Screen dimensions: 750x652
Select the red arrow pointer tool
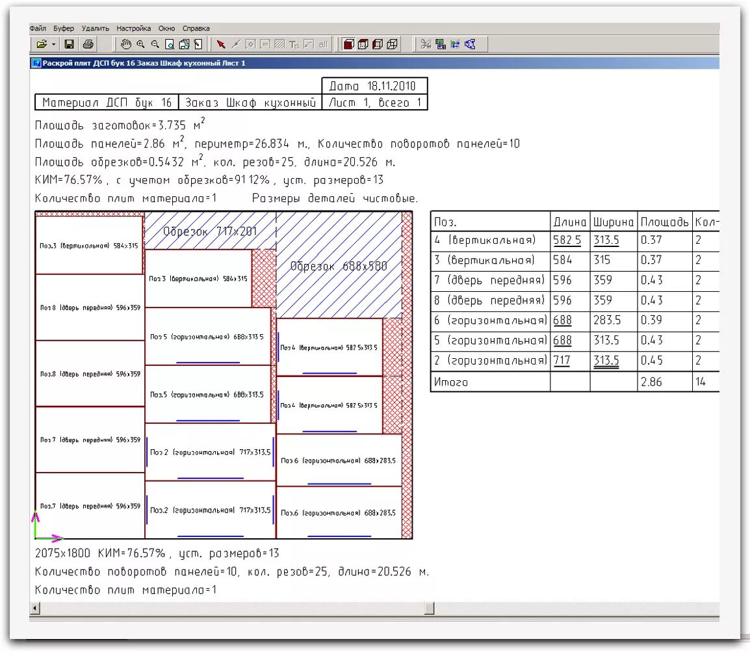tap(220, 44)
